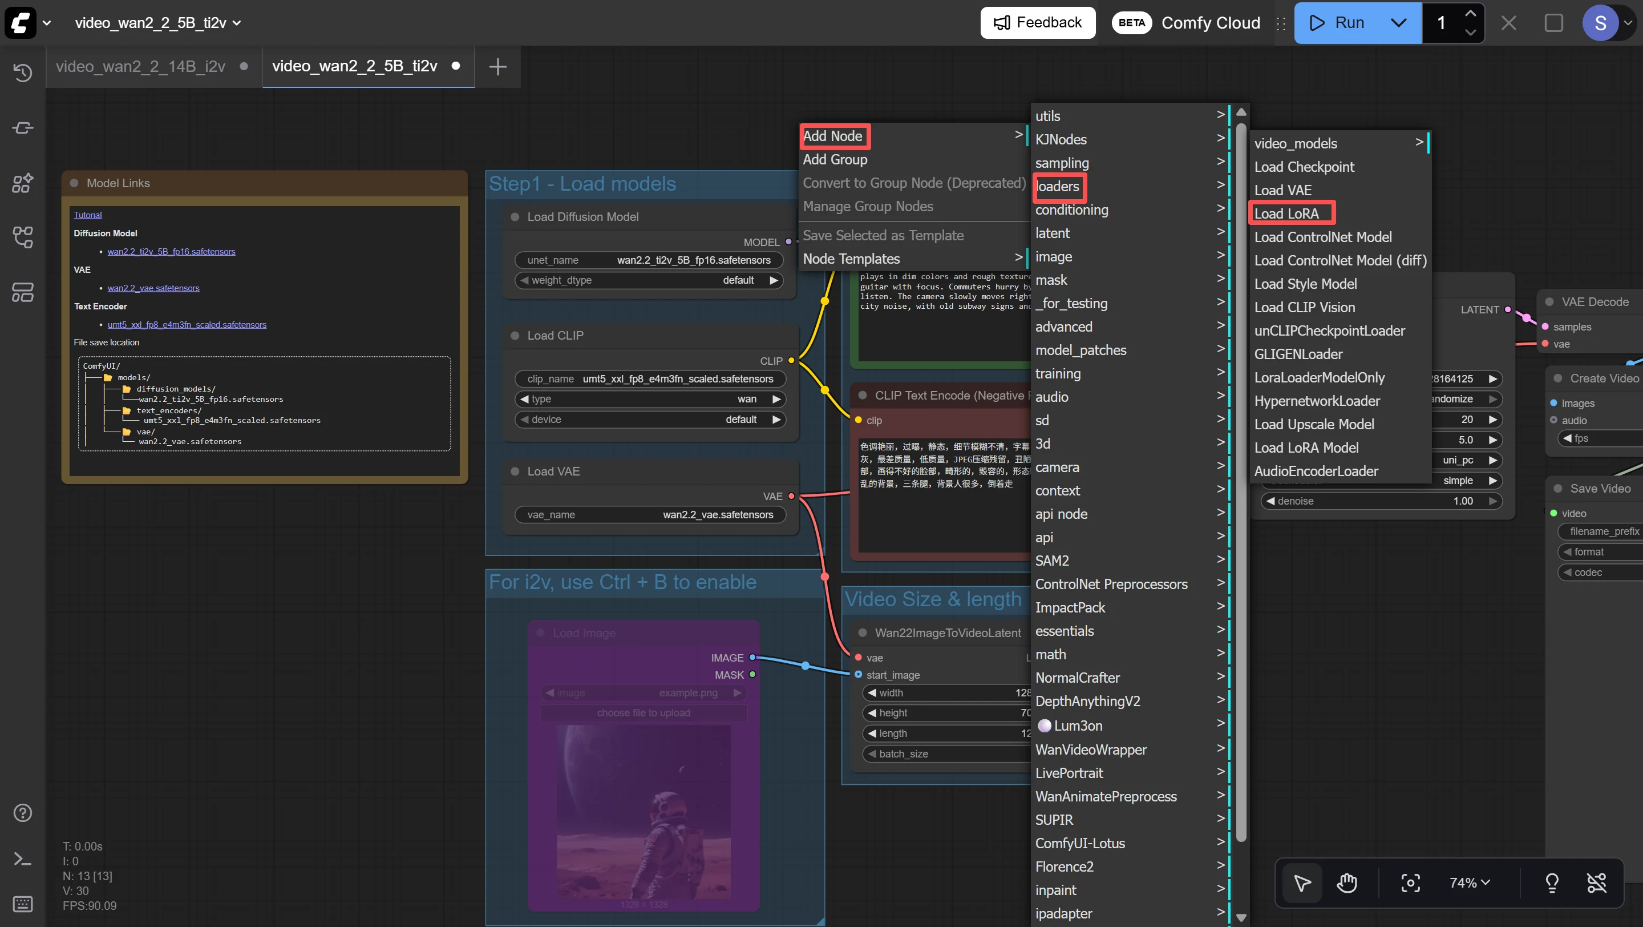Expand the Run button options arrow

1398,23
